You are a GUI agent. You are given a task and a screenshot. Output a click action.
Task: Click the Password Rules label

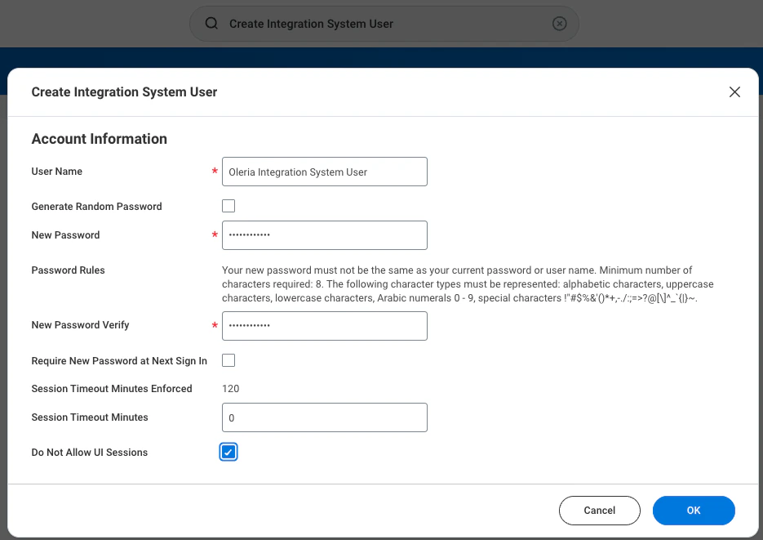pyautogui.click(x=68, y=270)
